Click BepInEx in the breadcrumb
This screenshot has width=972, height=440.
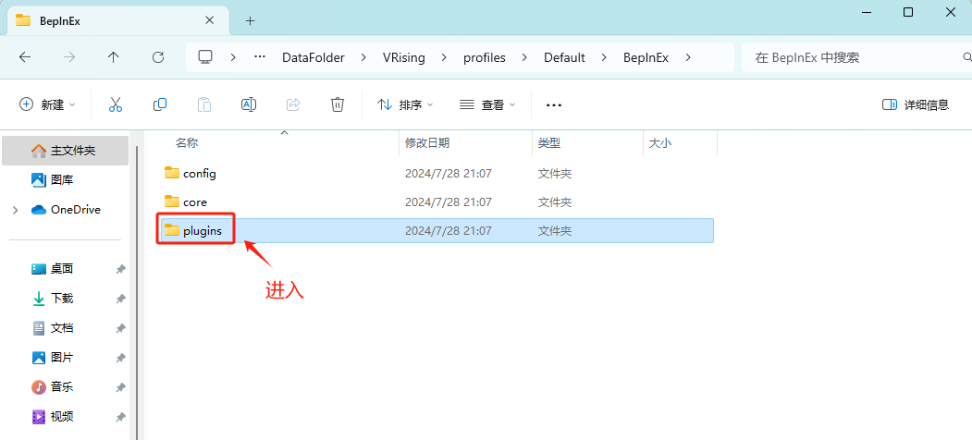646,57
